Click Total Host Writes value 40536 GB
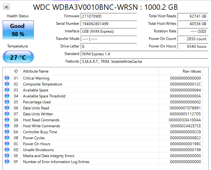The height and width of the screenshot is (170, 211). click(x=193, y=24)
